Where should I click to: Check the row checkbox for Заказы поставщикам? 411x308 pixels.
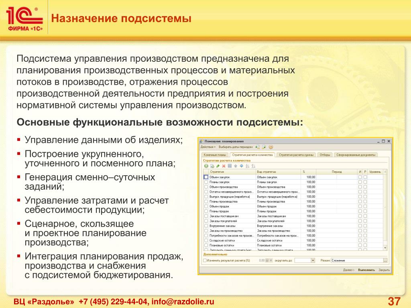[x=206, y=216]
